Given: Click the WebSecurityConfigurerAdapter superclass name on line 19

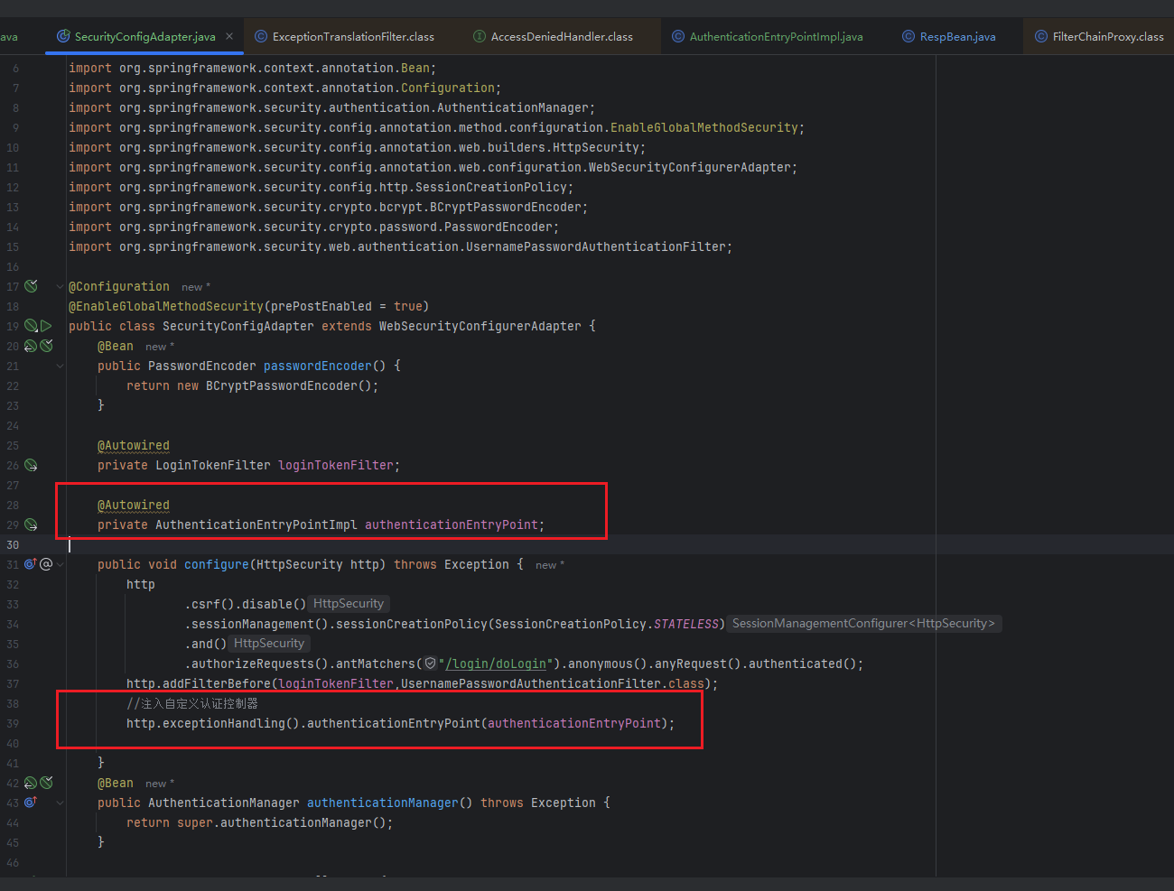Looking at the screenshot, I should point(480,326).
